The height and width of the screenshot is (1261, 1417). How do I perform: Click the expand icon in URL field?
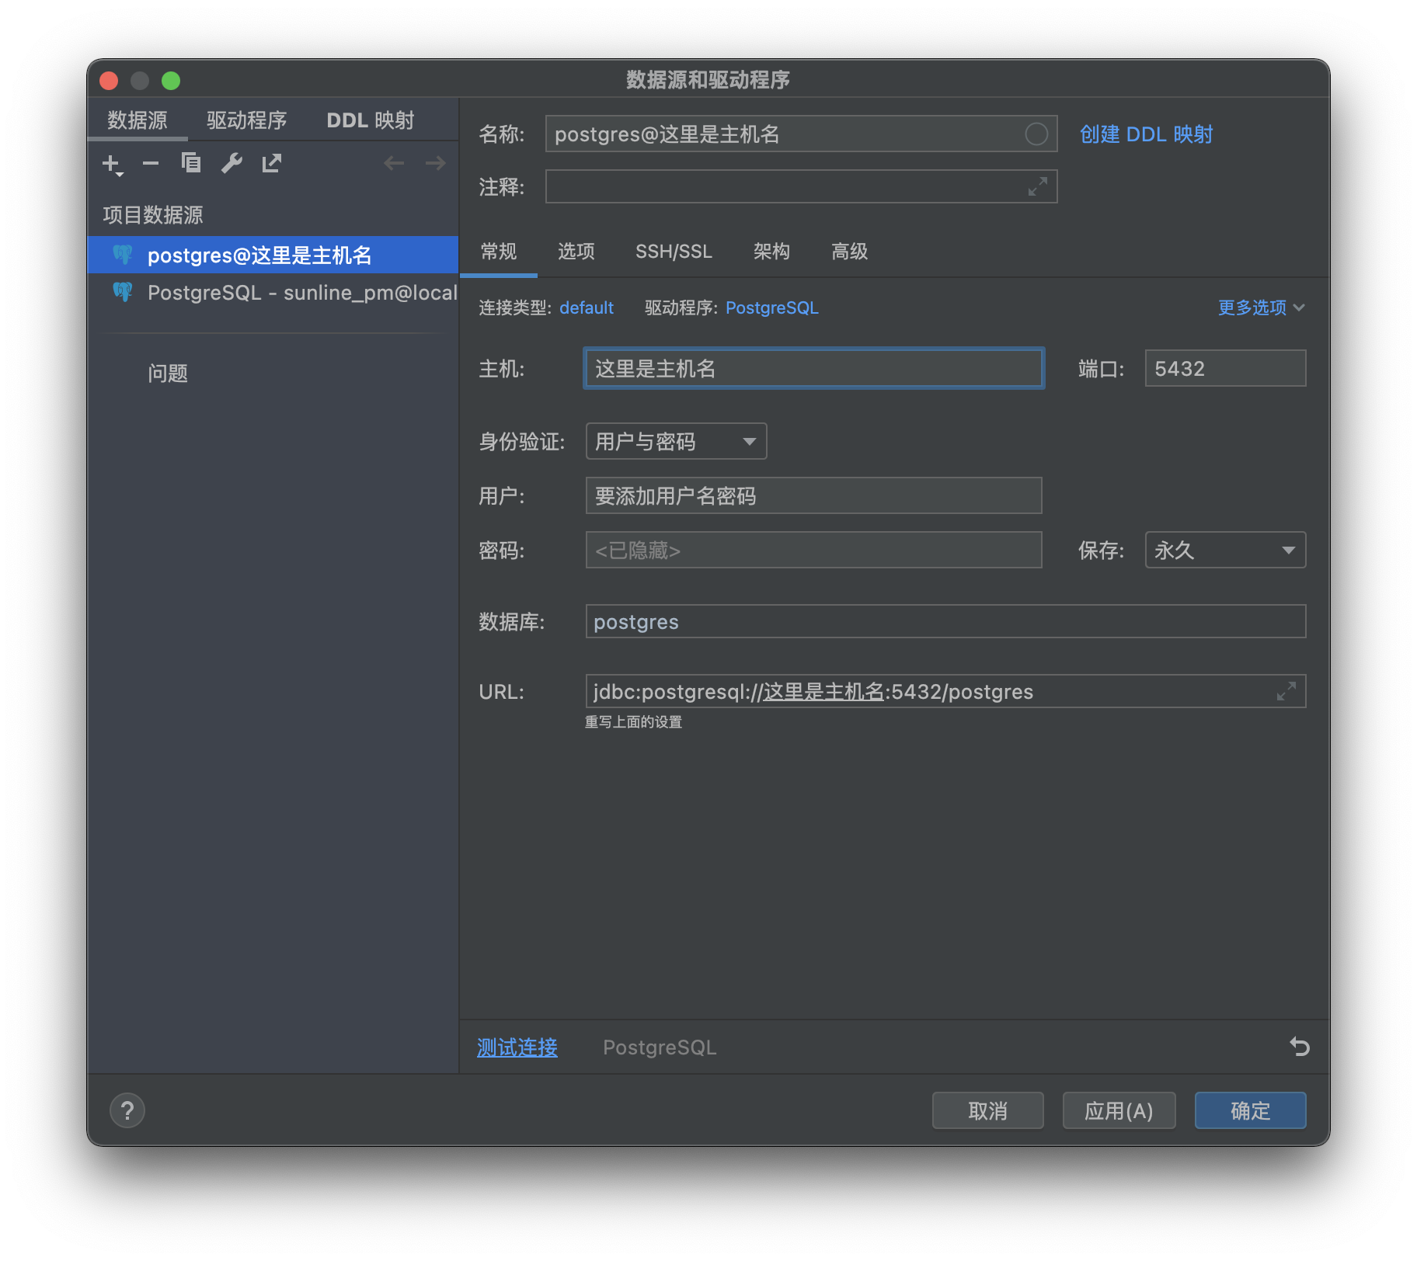[x=1287, y=690]
